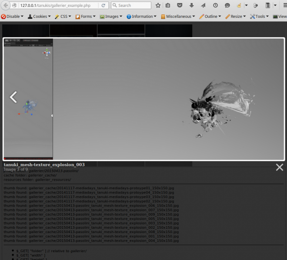
Task: Open history clock icon
Action: (x=215, y=6)
